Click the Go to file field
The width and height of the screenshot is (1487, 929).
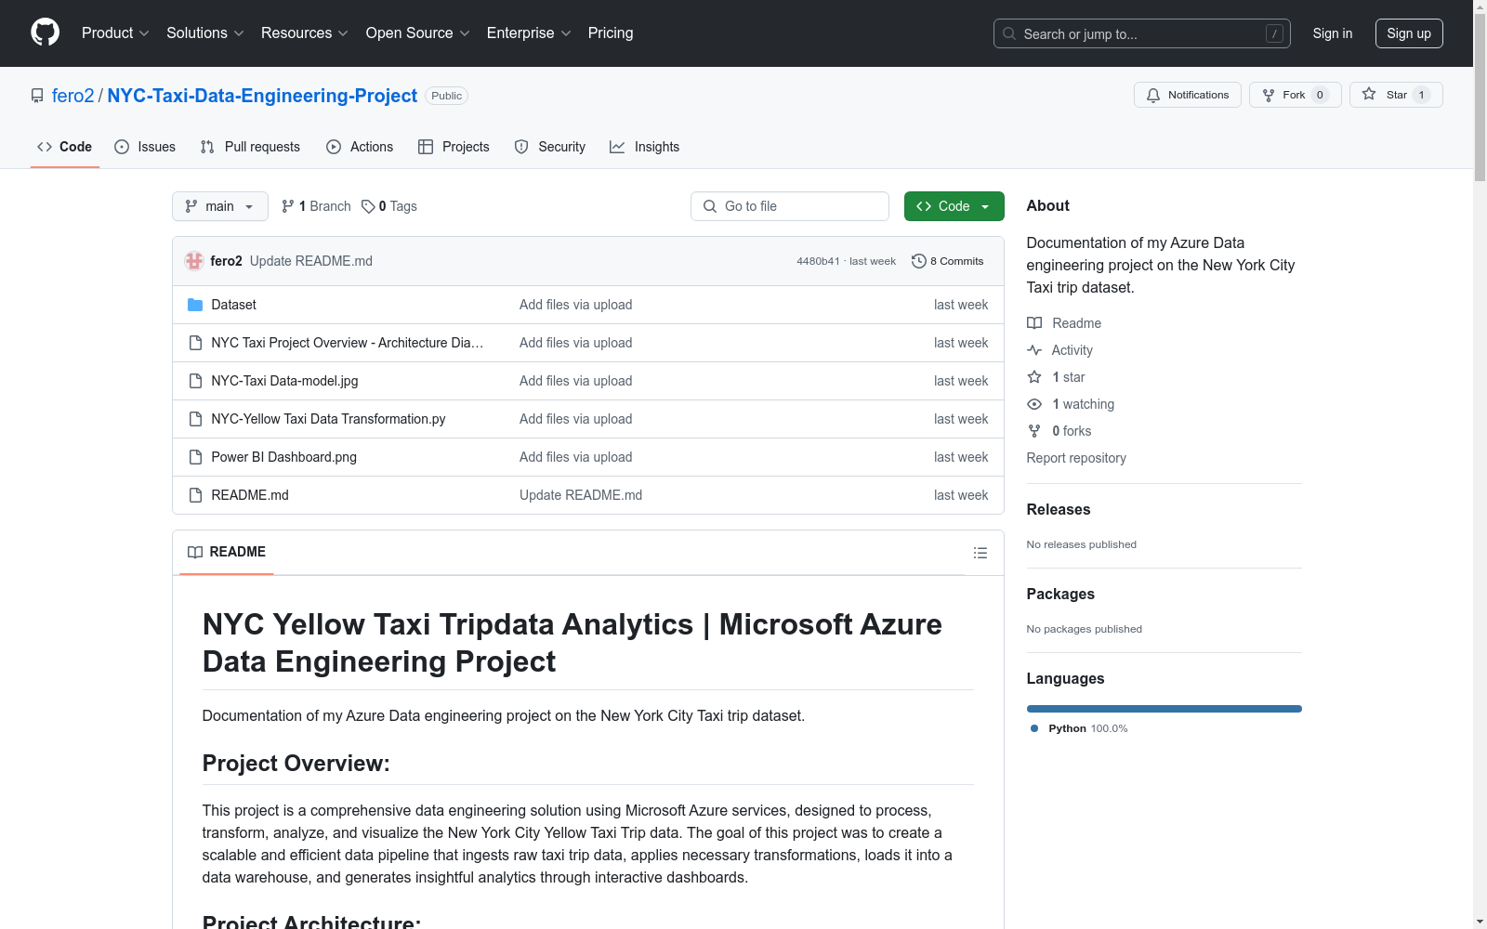tap(790, 206)
